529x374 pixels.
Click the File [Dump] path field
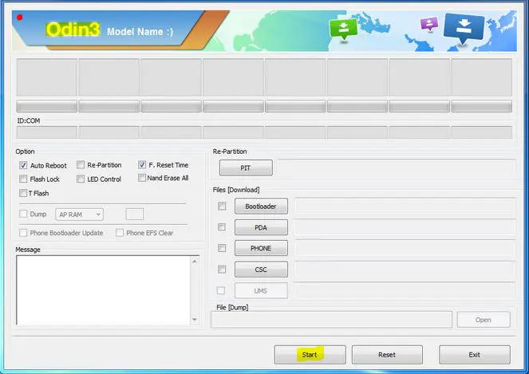331,320
